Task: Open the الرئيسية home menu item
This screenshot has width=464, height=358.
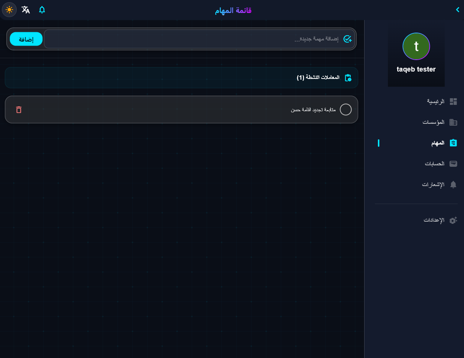Action: 416,102
